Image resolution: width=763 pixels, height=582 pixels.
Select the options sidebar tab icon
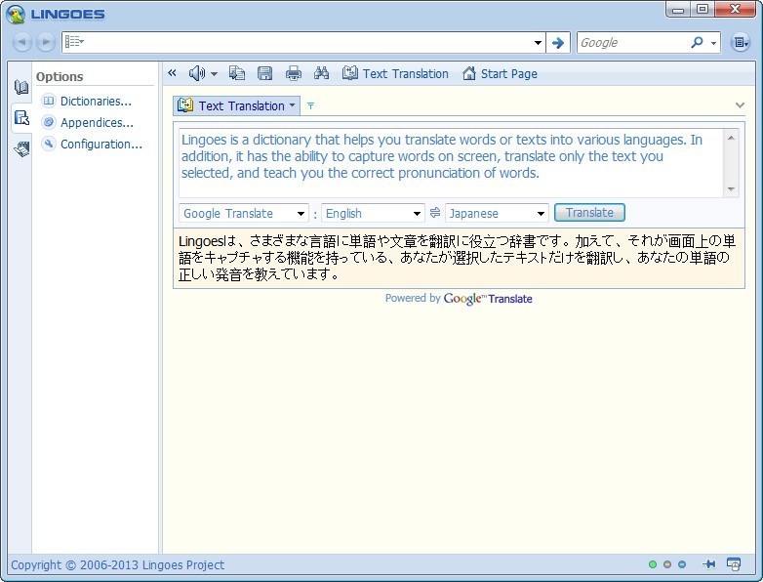21,117
